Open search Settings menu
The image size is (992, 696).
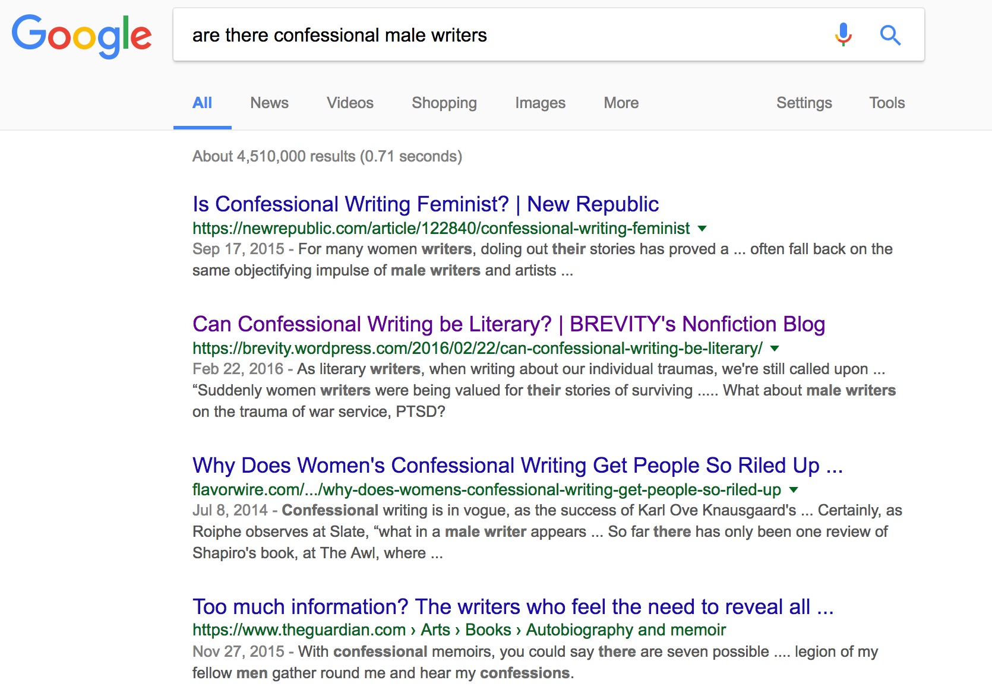pyautogui.click(x=804, y=103)
